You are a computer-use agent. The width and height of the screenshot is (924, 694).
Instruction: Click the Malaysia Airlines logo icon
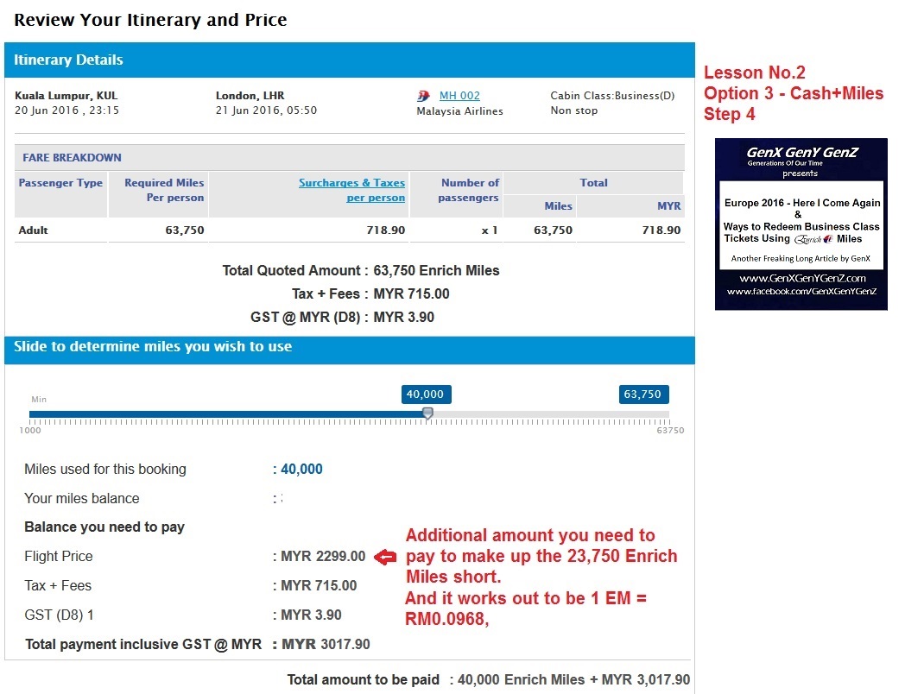coord(423,96)
